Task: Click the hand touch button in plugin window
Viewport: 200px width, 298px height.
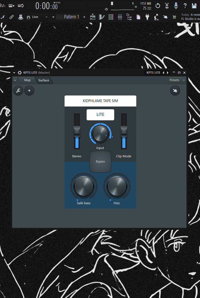Action: pyautogui.click(x=175, y=91)
